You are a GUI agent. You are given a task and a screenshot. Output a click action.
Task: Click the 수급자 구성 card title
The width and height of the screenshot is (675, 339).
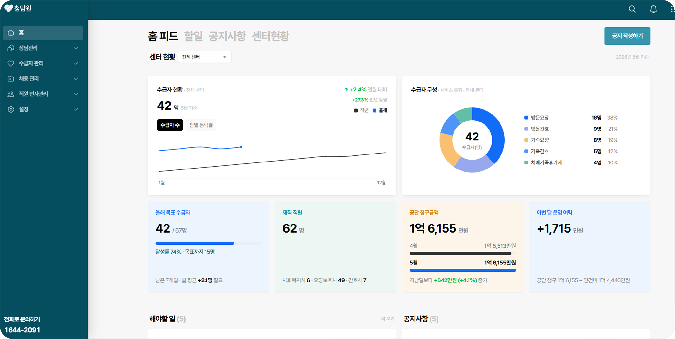point(424,90)
